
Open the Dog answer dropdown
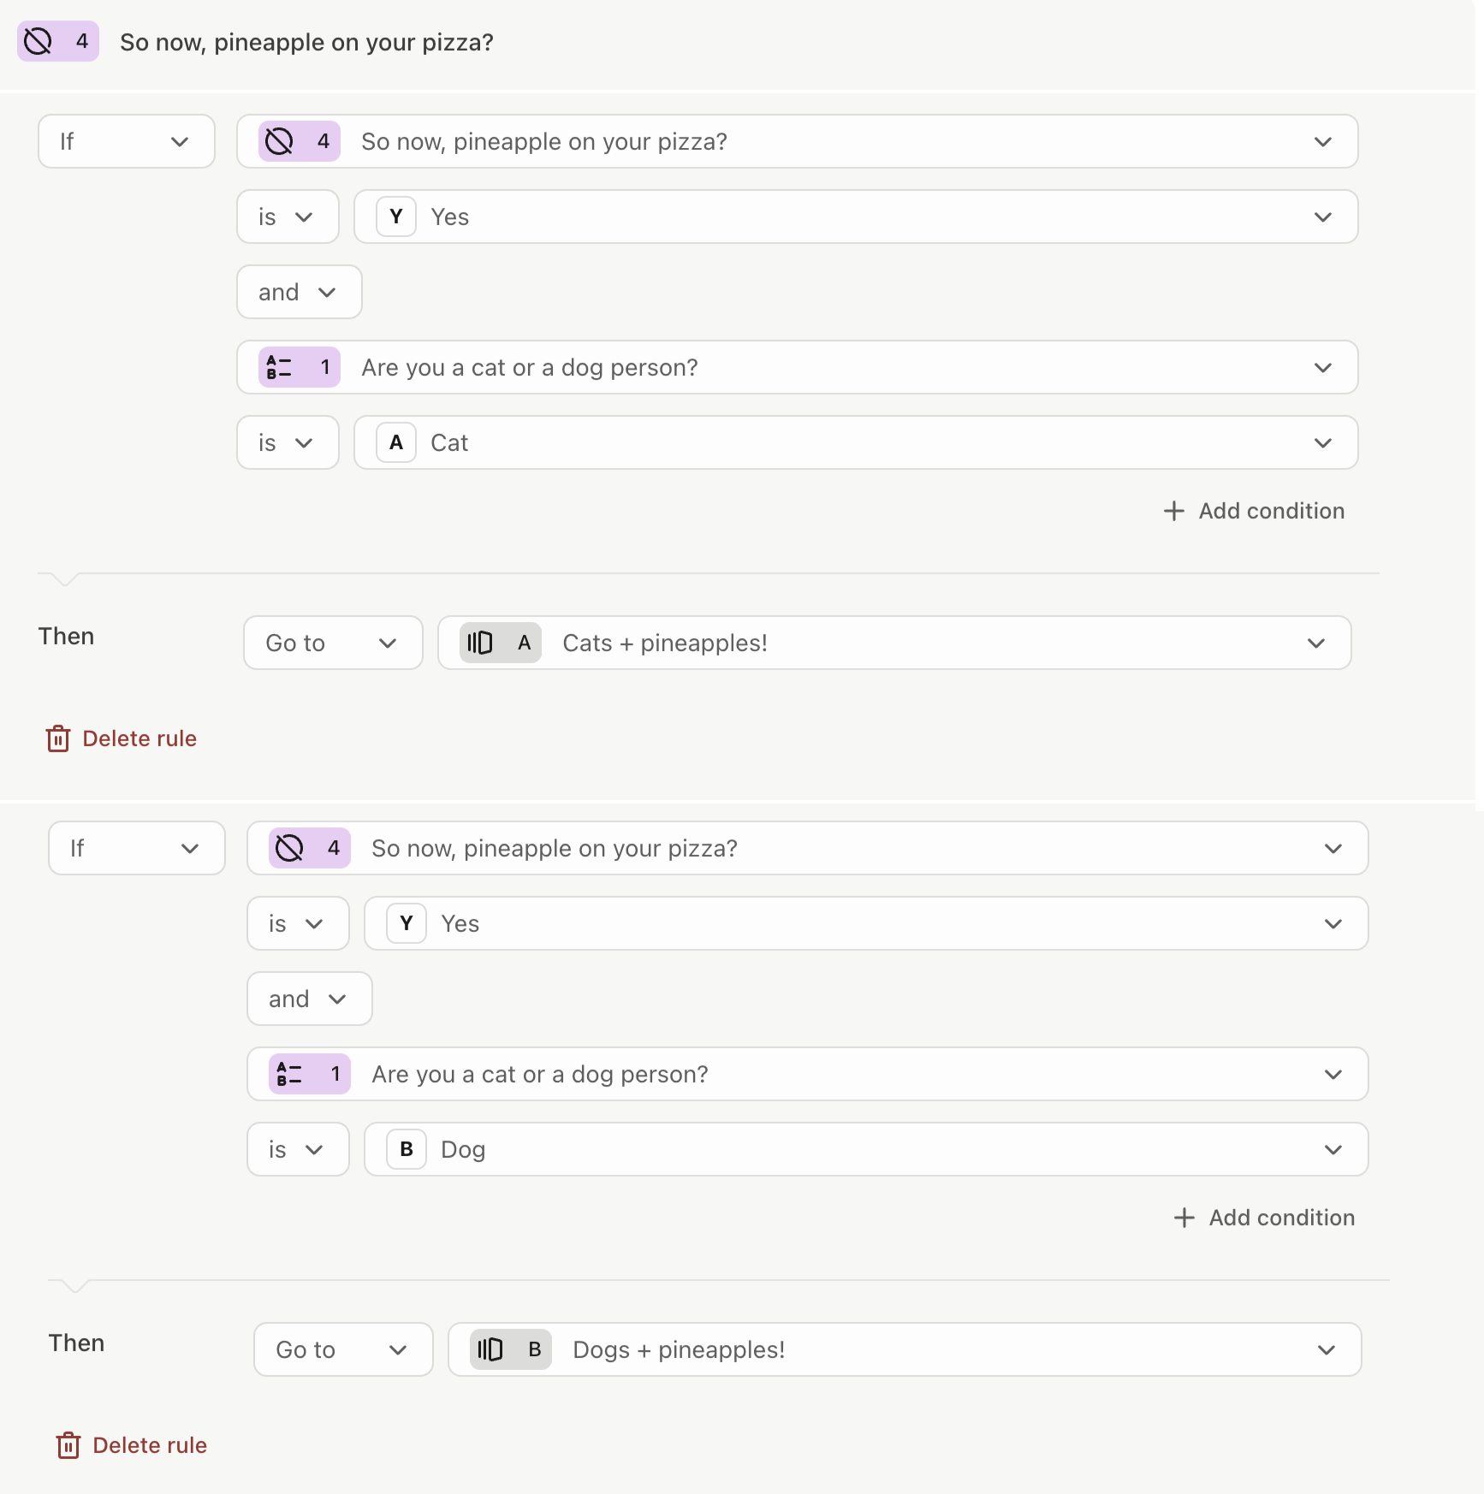pyautogui.click(x=866, y=1149)
